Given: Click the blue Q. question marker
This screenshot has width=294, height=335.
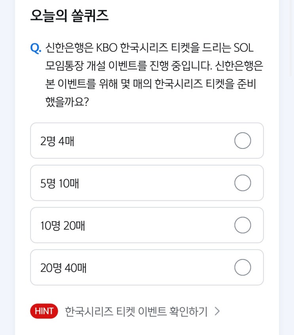Looking at the screenshot, I should (36, 48).
